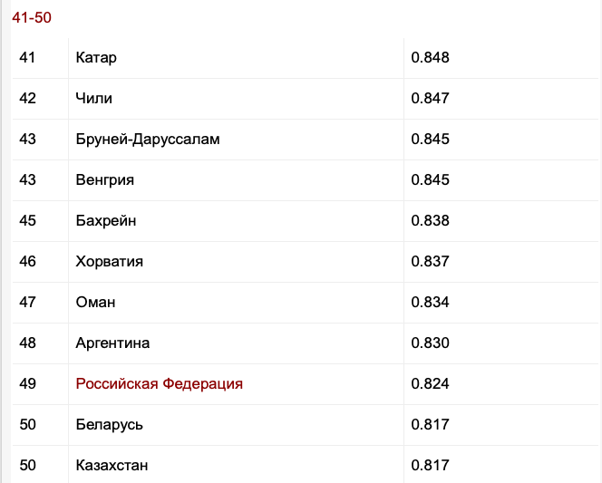Open the Российская Федерация link
Viewport: 602px width, 483px height.
click(159, 384)
